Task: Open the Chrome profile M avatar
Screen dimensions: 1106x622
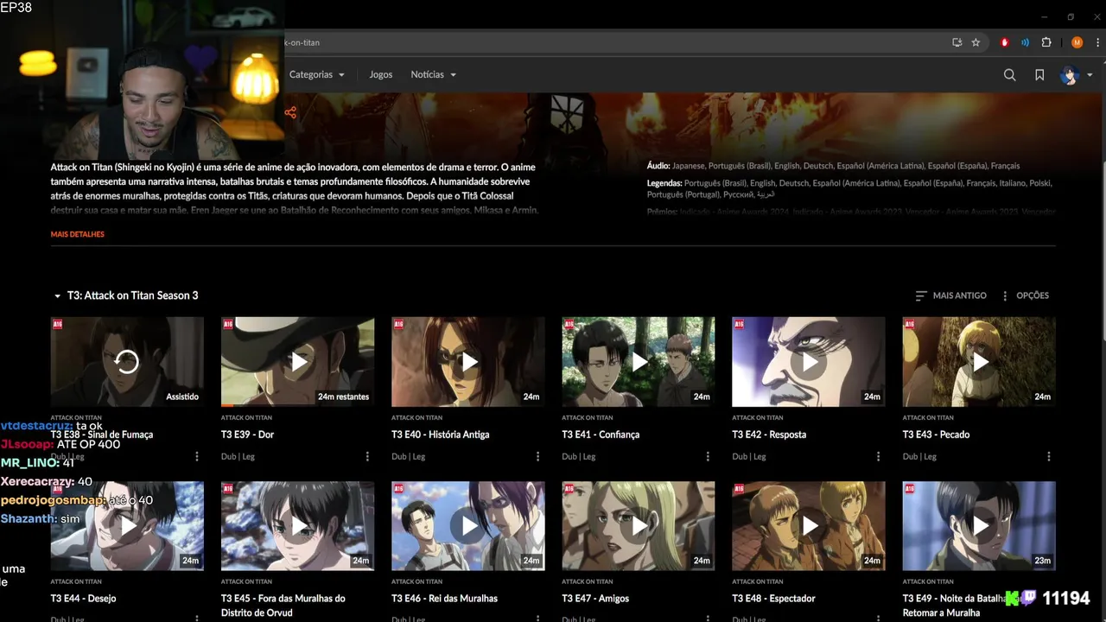Action: click(x=1077, y=42)
